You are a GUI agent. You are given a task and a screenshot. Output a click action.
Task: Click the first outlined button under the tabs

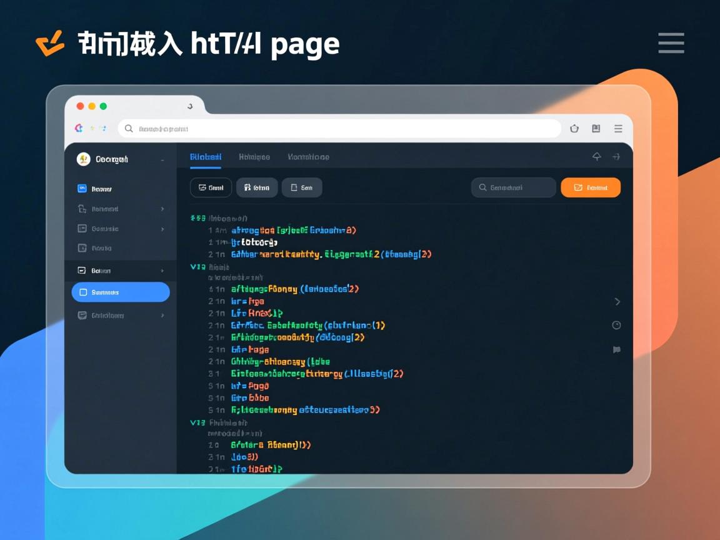click(x=211, y=187)
